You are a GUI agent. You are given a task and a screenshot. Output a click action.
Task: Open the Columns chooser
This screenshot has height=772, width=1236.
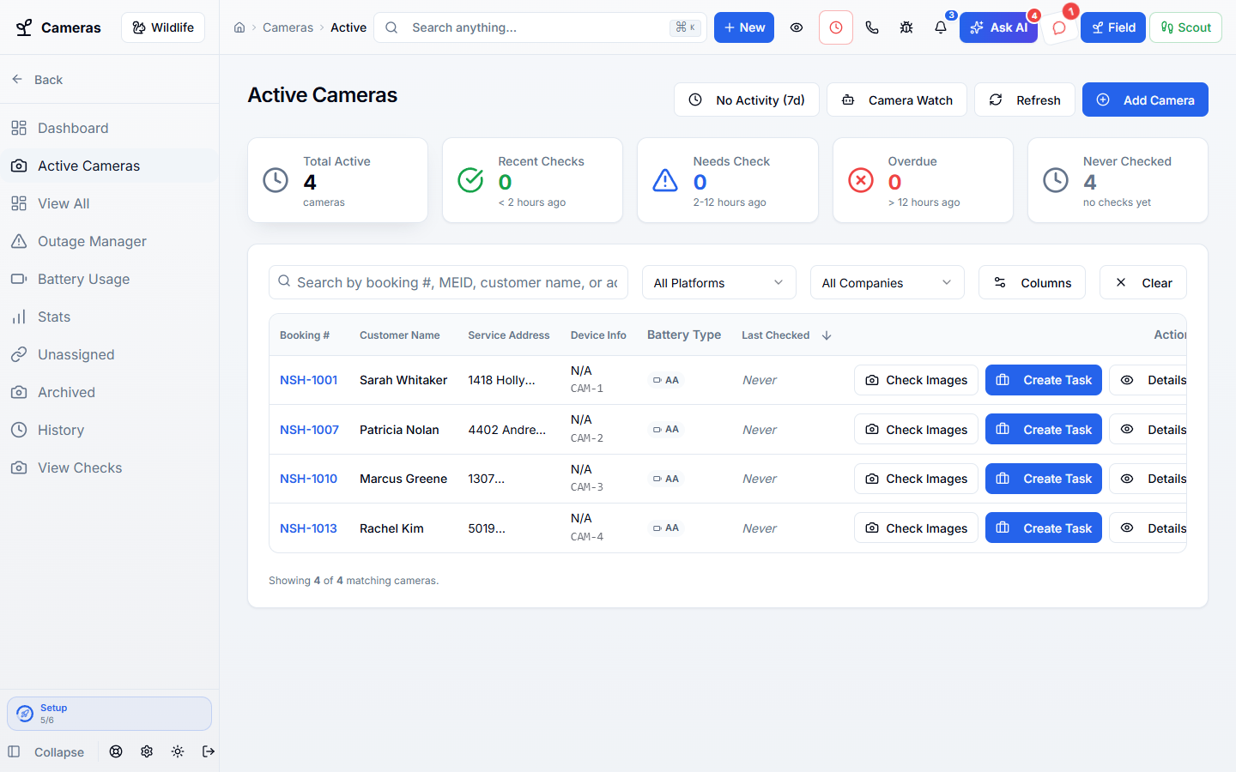point(1032,283)
